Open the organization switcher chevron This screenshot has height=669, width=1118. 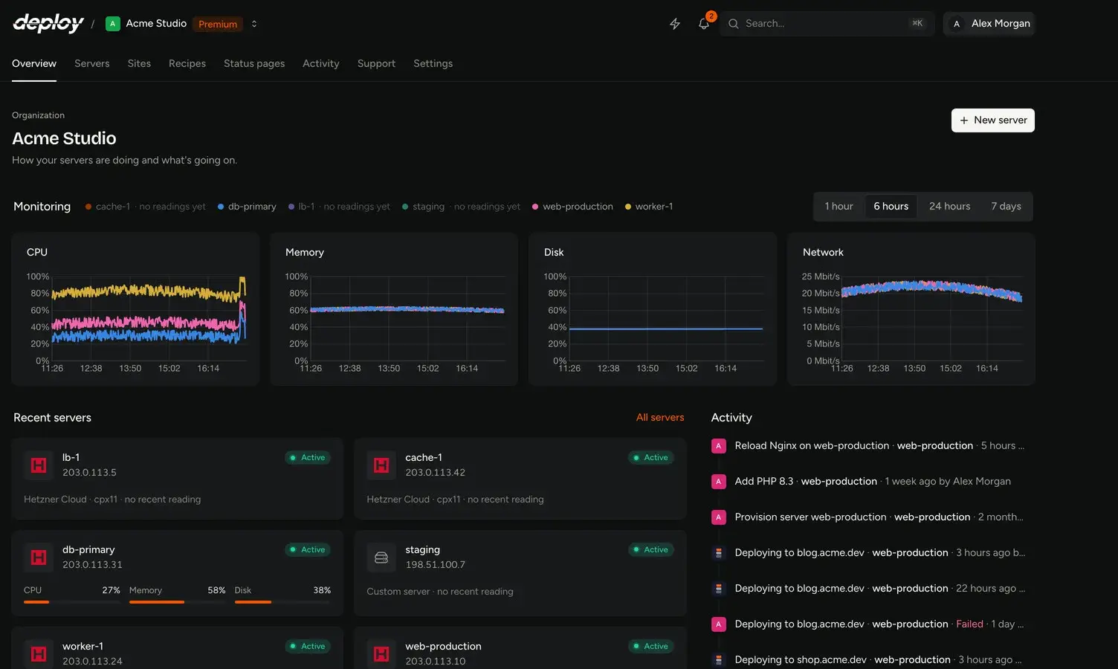point(254,24)
